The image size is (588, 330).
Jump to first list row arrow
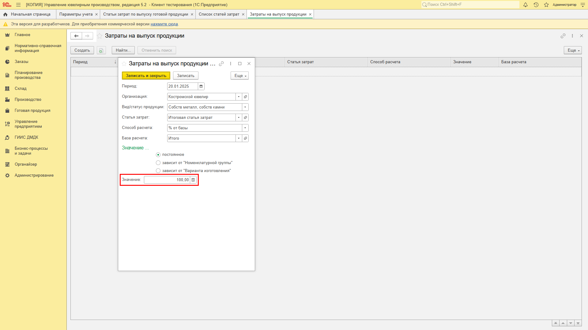pyautogui.click(x=556, y=323)
